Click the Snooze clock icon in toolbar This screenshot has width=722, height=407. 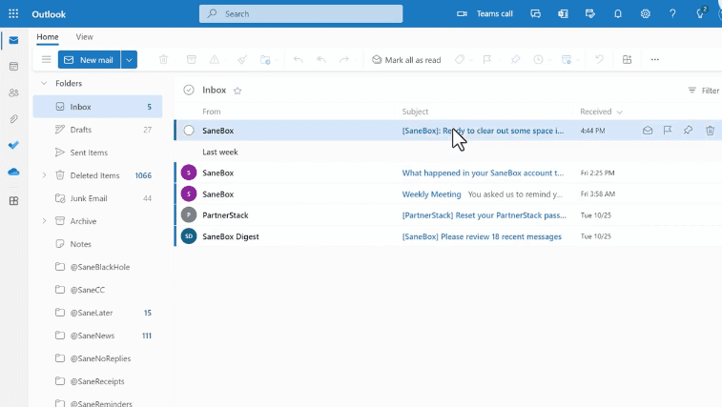click(x=538, y=59)
